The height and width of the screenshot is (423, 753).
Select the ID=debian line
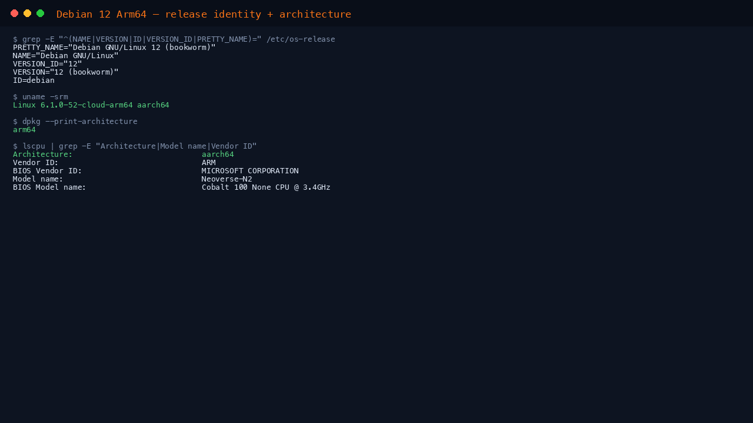click(x=34, y=80)
